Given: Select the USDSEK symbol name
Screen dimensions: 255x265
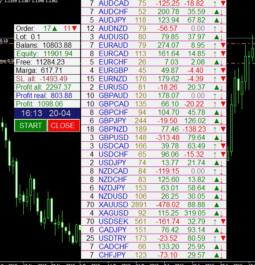Looking at the screenshot, I should (x=114, y=221).
